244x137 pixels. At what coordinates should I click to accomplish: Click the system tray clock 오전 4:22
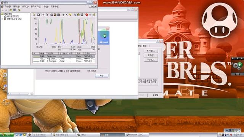(238, 135)
